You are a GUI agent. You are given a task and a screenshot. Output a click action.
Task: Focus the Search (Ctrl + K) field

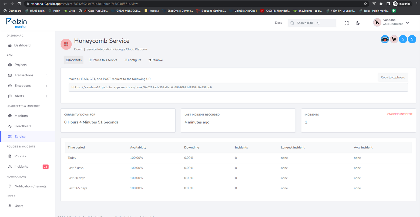(312, 23)
